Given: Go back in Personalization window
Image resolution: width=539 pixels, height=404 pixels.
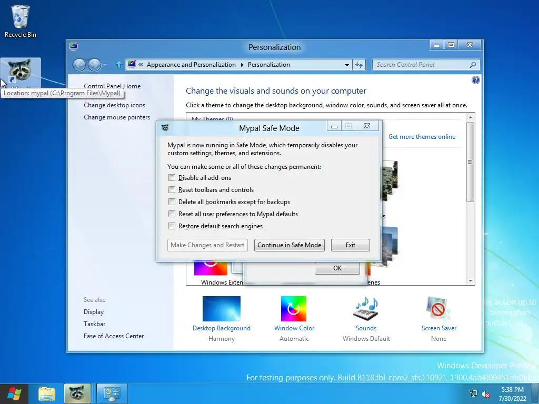Looking at the screenshot, I should [79, 65].
